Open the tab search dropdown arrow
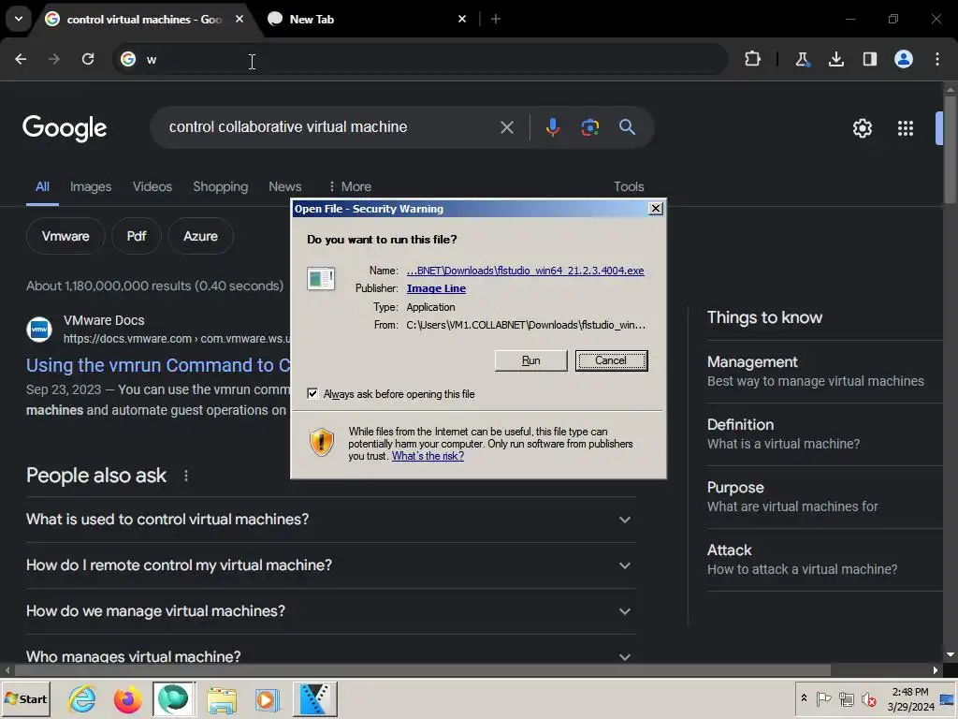Viewport: 958px width, 719px height. (x=19, y=19)
